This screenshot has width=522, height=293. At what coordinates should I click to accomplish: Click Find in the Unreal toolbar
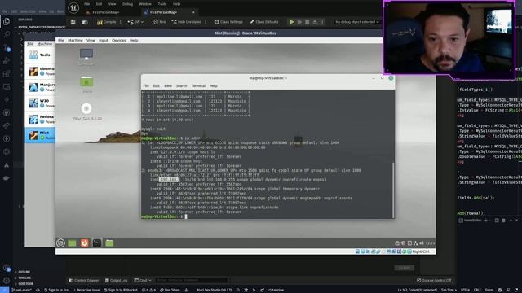point(160,22)
